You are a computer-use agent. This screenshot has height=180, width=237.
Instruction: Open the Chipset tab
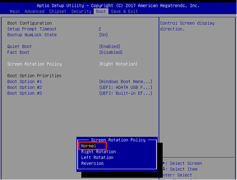58,11
